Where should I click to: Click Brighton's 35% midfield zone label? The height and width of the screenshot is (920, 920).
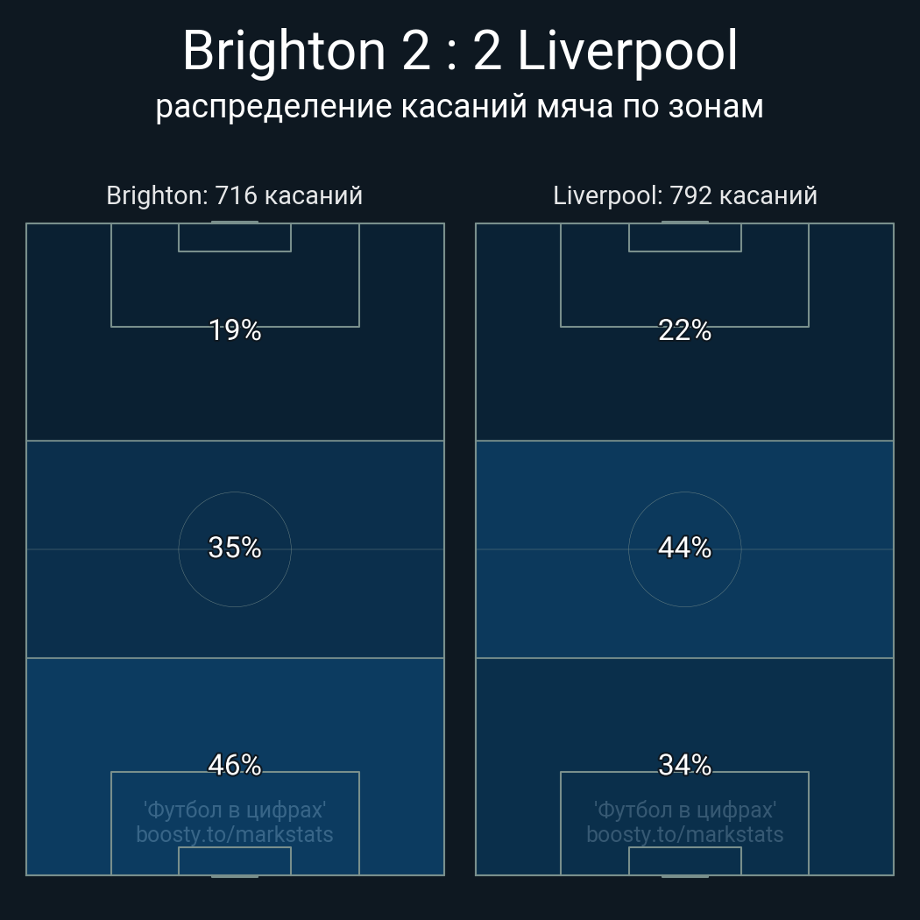(235, 548)
